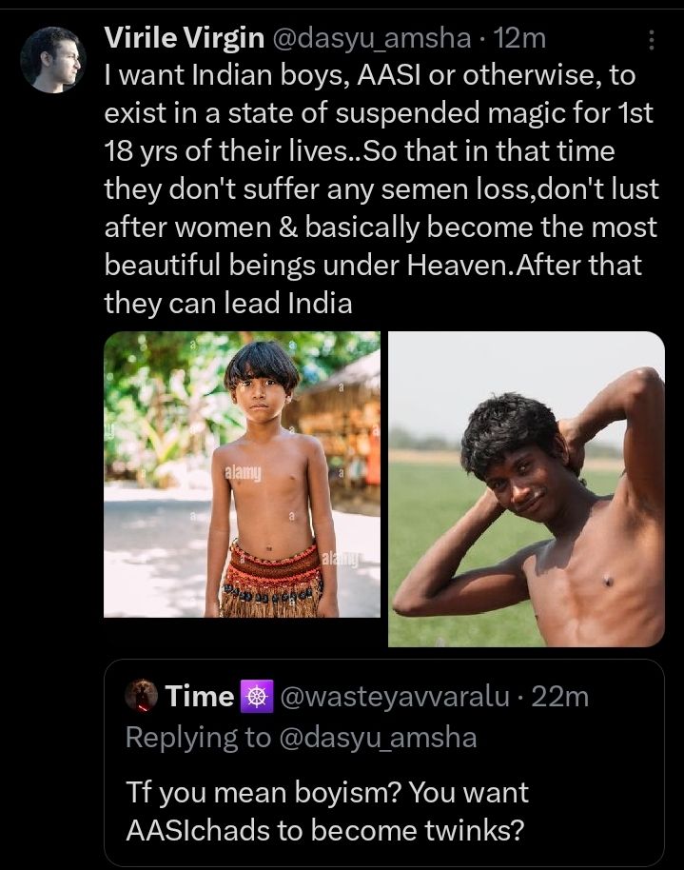
Task: Open the @wasteyavvaralu handle
Action: coord(397,697)
